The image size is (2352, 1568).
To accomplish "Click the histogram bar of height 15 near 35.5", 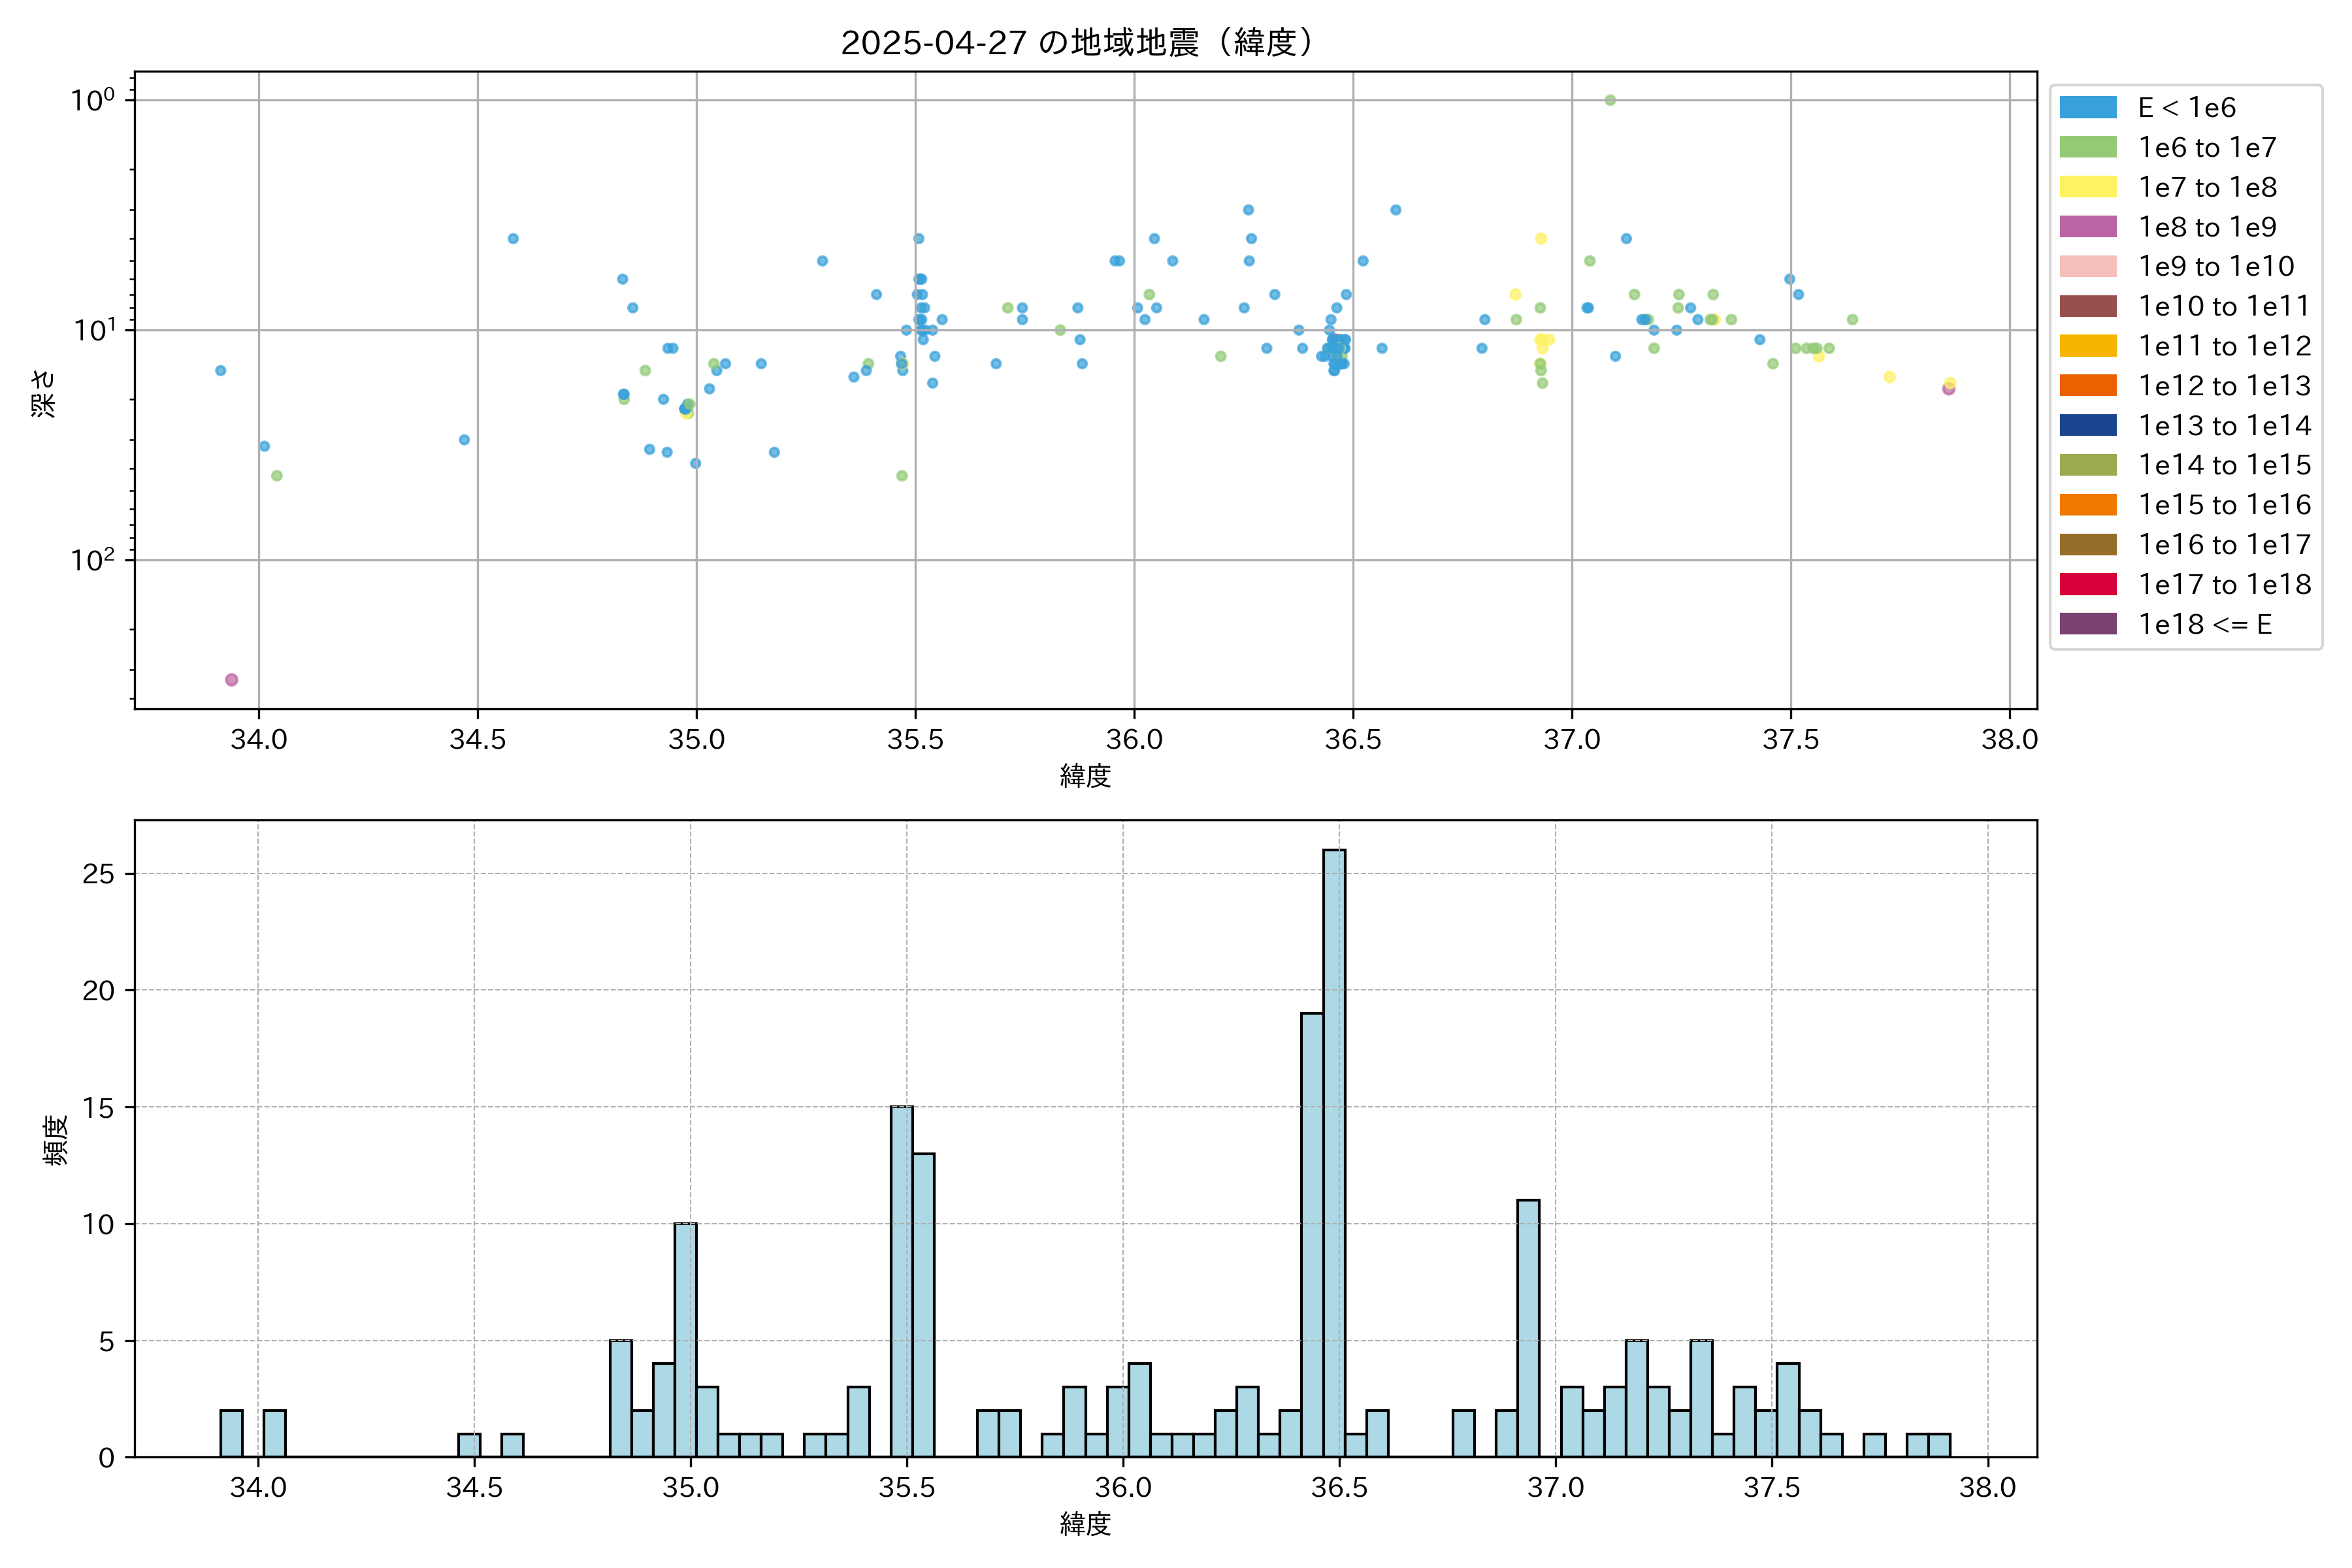I will click(901, 1280).
